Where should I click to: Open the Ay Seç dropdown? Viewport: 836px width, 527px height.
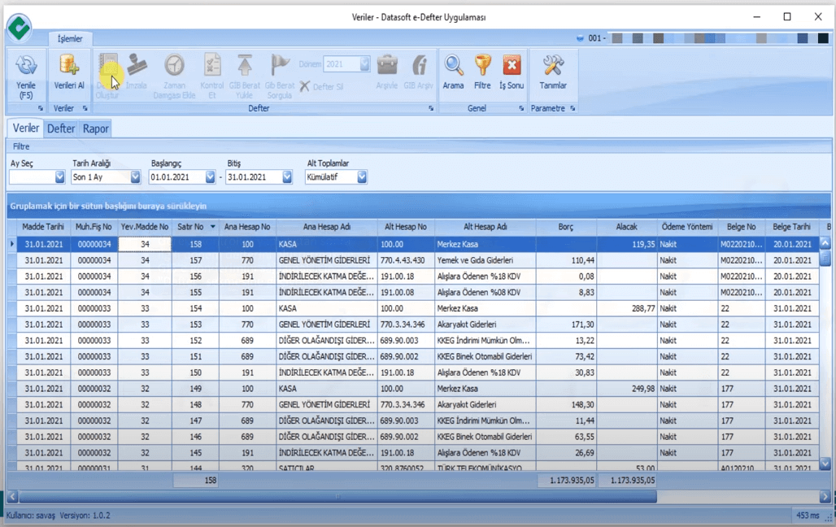click(59, 177)
